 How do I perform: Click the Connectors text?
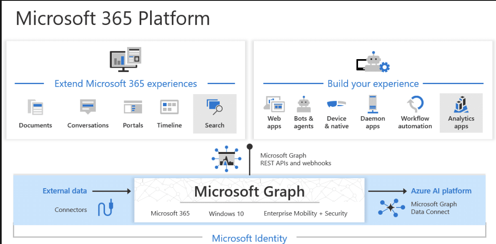point(71,210)
